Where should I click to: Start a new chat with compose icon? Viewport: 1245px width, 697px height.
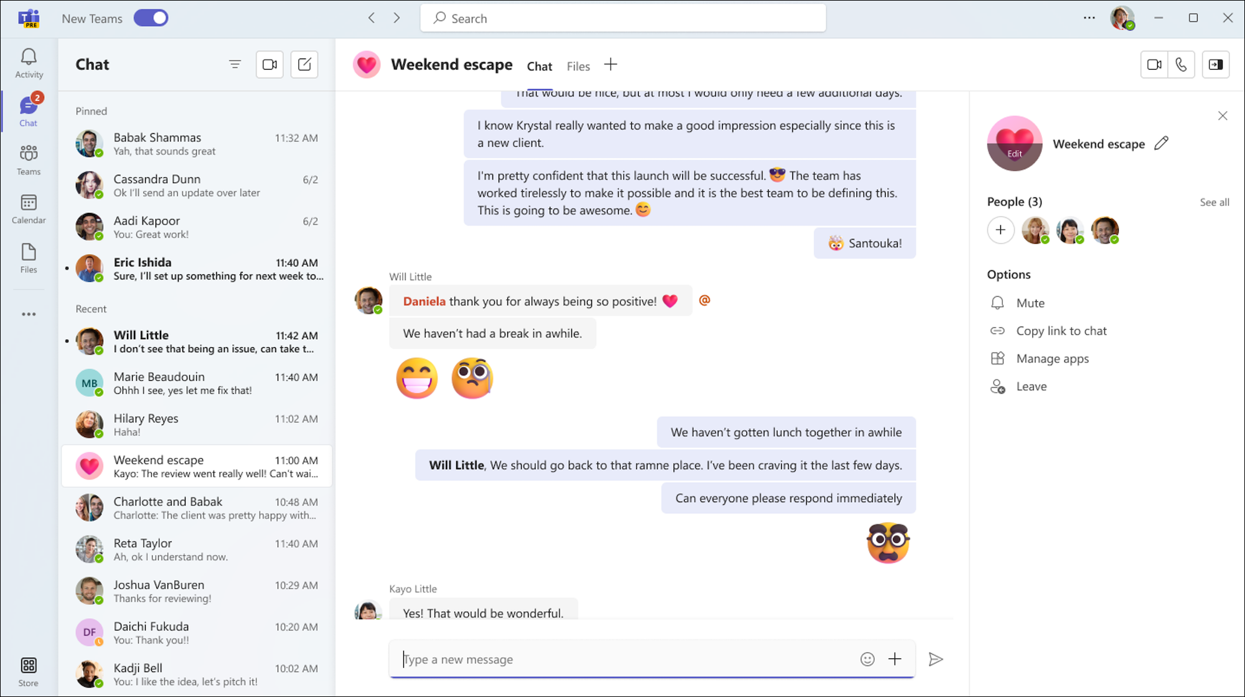(304, 65)
